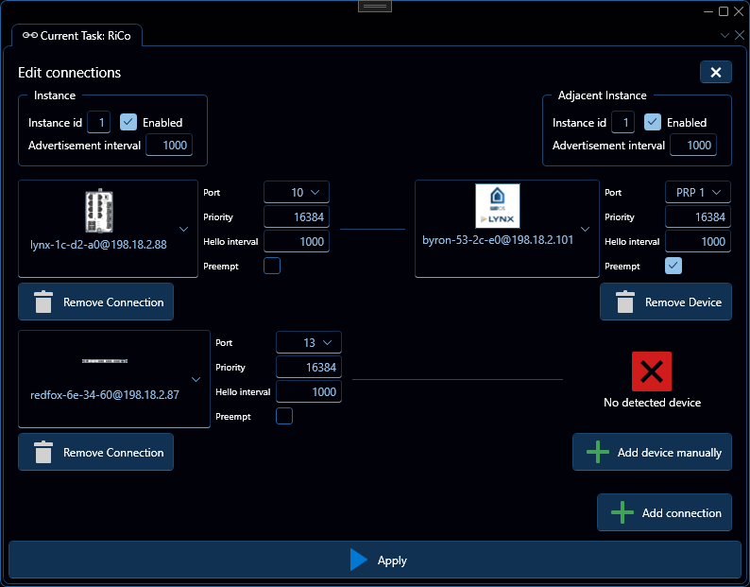This screenshot has width=750, height=587.
Task: Open Port dropdown showing 13
Action: [x=309, y=343]
